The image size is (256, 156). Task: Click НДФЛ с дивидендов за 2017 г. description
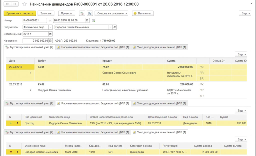[x=179, y=92]
